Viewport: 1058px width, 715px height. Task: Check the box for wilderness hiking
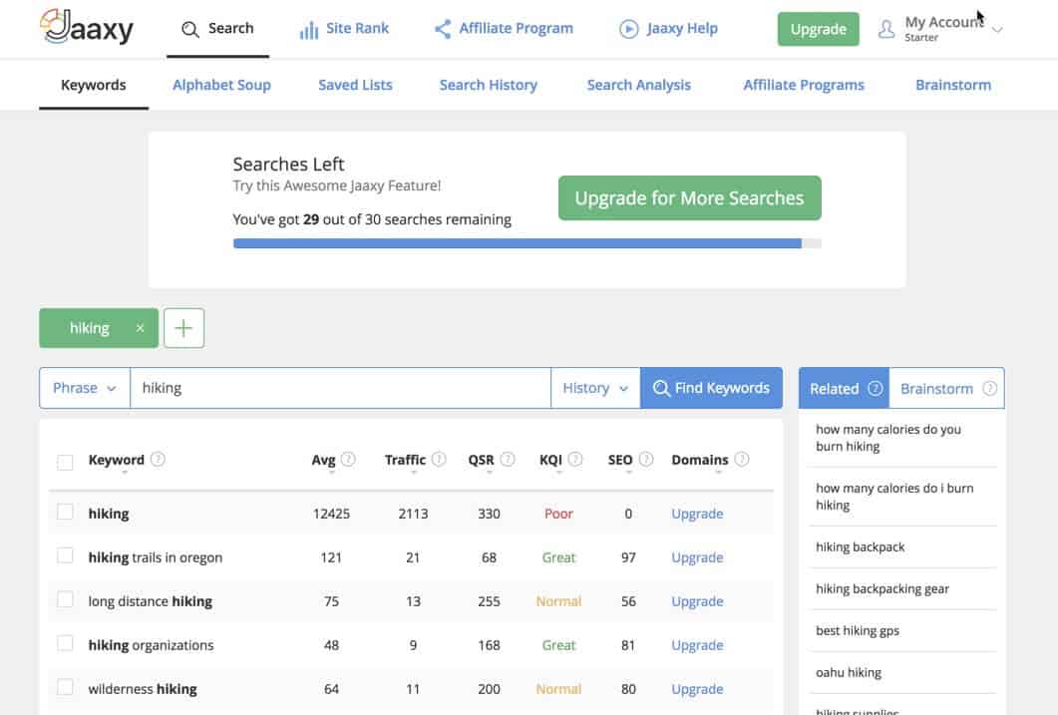pos(65,687)
